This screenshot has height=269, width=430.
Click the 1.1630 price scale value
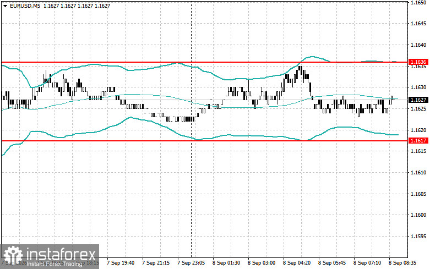click(x=418, y=87)
